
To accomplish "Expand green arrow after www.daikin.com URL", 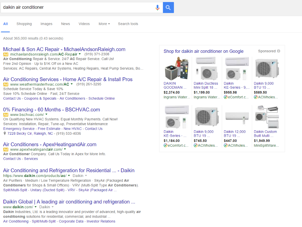I will click(36, 207).
